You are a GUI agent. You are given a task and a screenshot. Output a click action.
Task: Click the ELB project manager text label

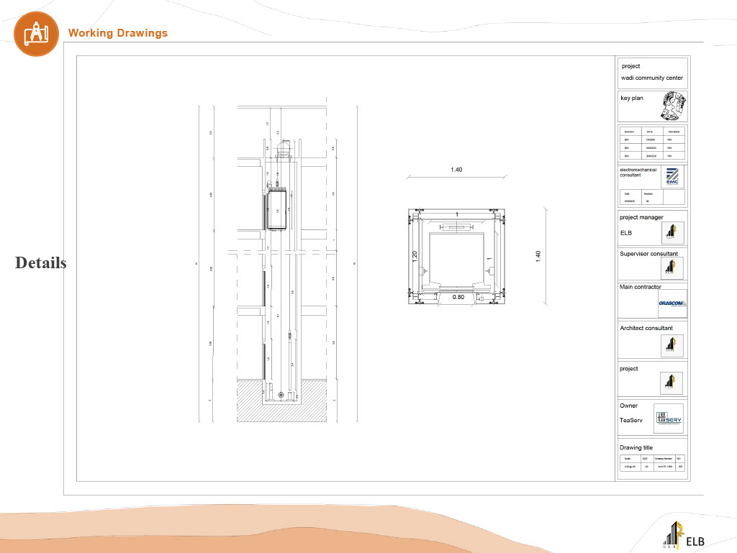pyautogui.click(x=625, y=232)
